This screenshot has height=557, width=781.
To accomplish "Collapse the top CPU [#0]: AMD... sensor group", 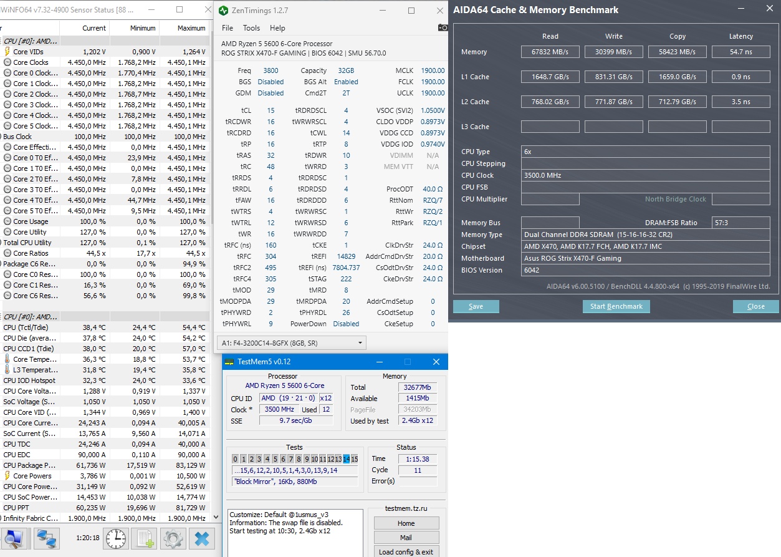I will pyautogui.click(x=30, y=41).
